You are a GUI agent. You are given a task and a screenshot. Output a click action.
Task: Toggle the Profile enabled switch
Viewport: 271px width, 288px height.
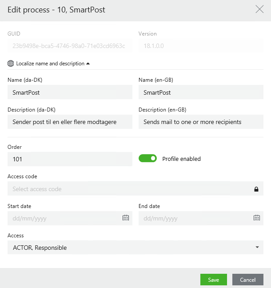coord(148,159)
